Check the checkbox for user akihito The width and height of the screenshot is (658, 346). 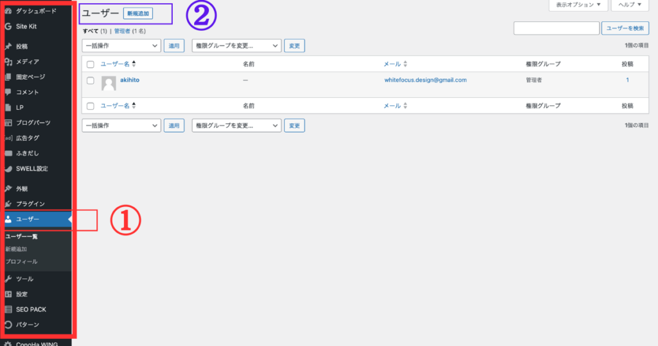point(90,80)
